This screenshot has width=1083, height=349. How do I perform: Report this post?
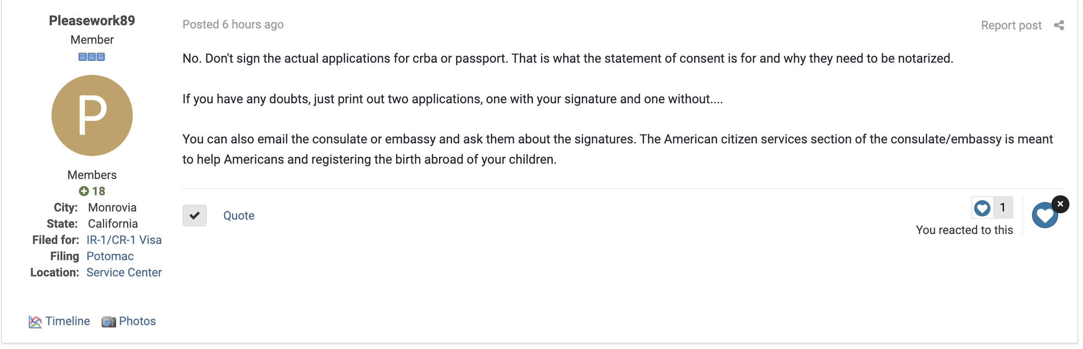1011,25
